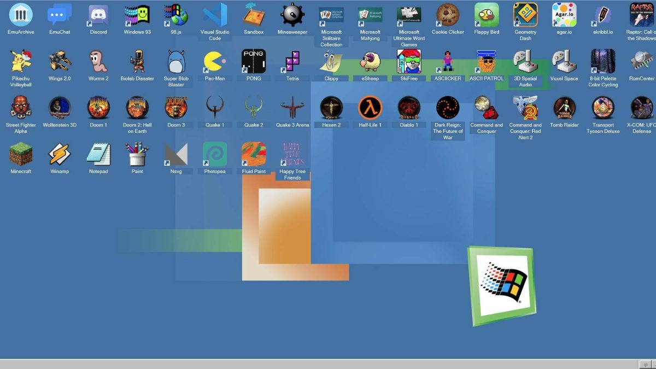The height and width of the screenshot is (369, 656).
Task: Open the Windows 93 shortcut
Action: point(137,15)
